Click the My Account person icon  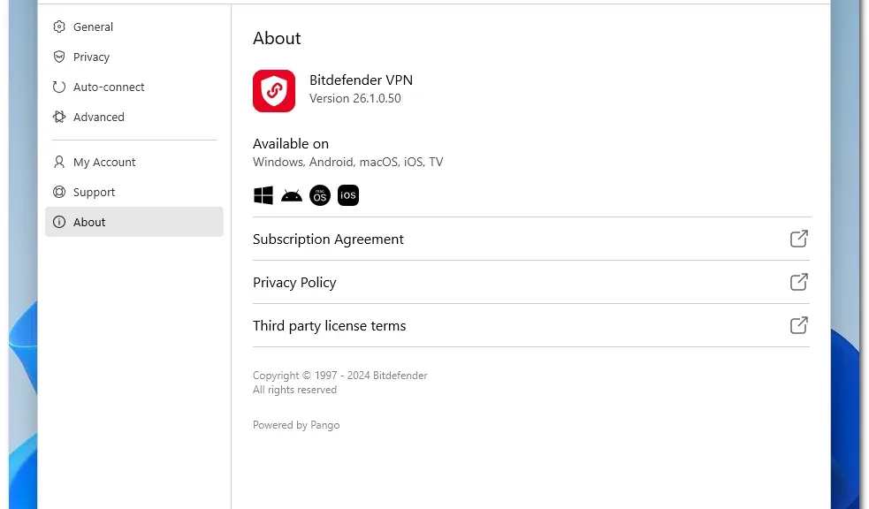[59, 162]
